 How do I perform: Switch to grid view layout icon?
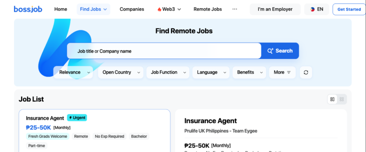pyautogui.click(x=342, y=99)
